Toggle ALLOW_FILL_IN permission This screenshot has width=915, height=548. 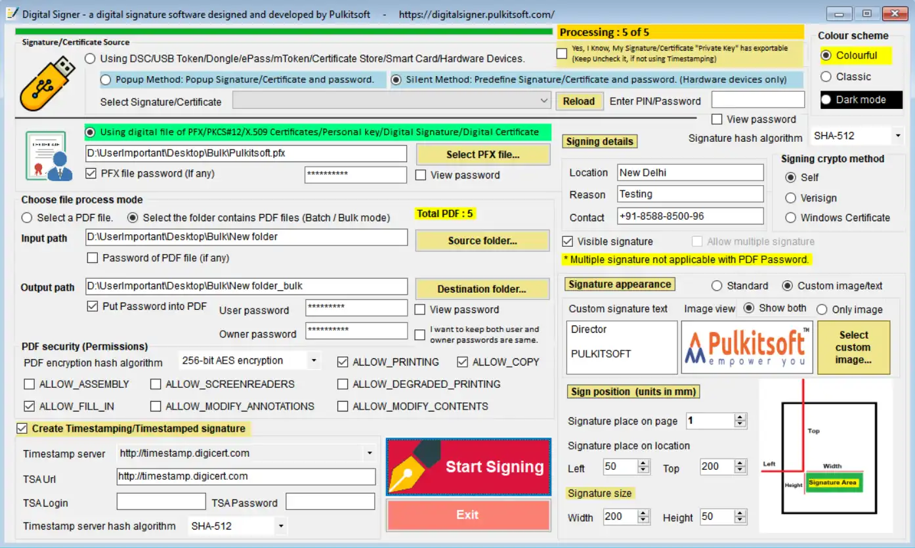pyautogui.click(x=29, y=406)
